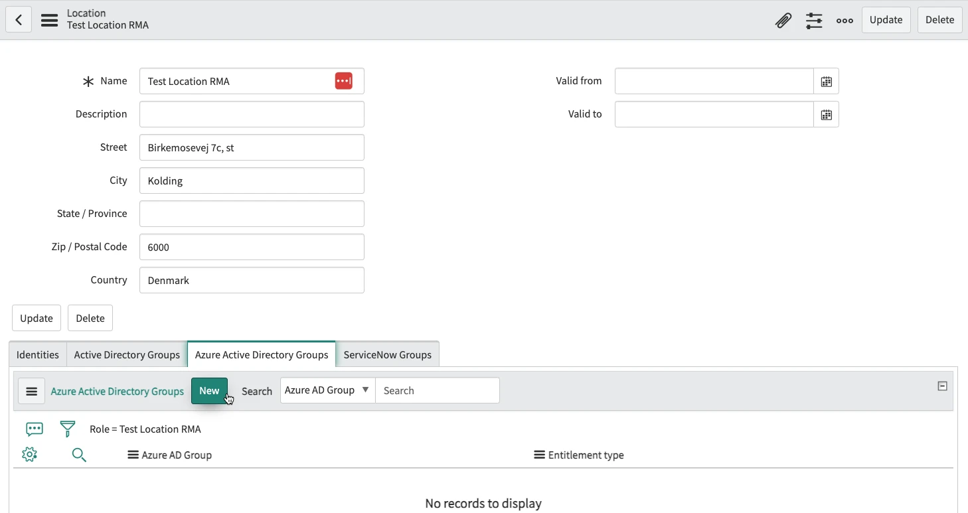Click inside the group Search input box
The height and width of the screenshot is (513, 968).
437,390
